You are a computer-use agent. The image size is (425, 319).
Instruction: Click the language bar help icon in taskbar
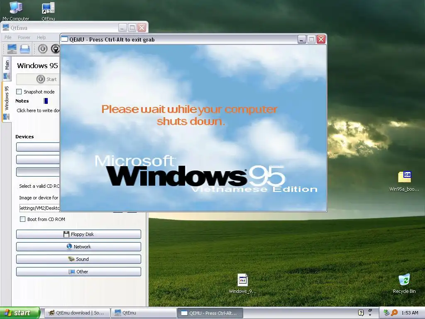pos(361,313)
